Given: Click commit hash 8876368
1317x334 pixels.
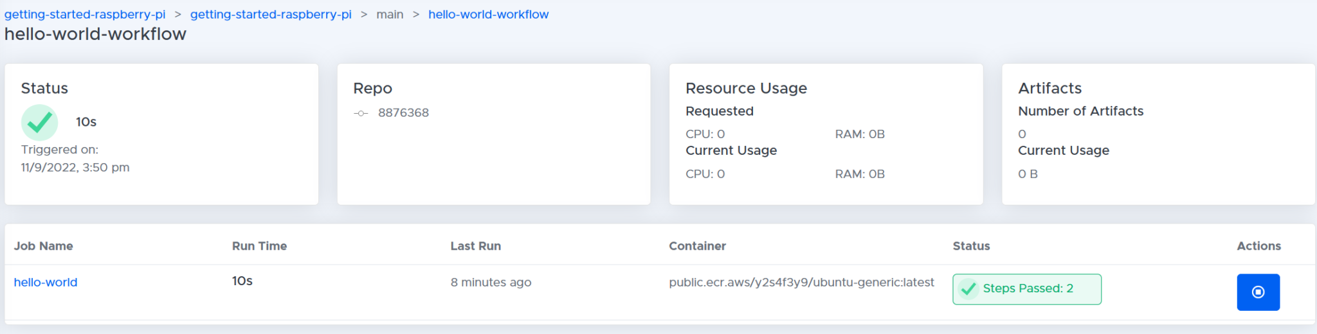Looking at the screenshot, I should tap(403, 113).
